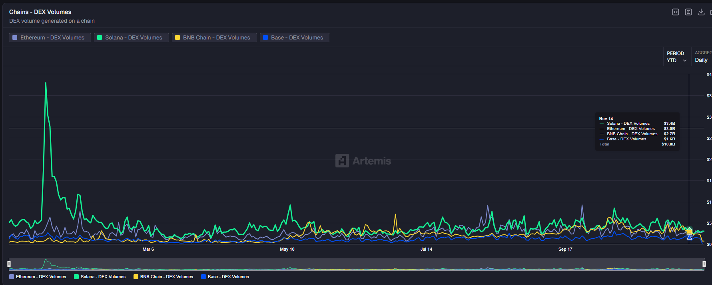Click the Solana peak on the chart
Viewport: 712px width, 285px height.
click(46, 83)
